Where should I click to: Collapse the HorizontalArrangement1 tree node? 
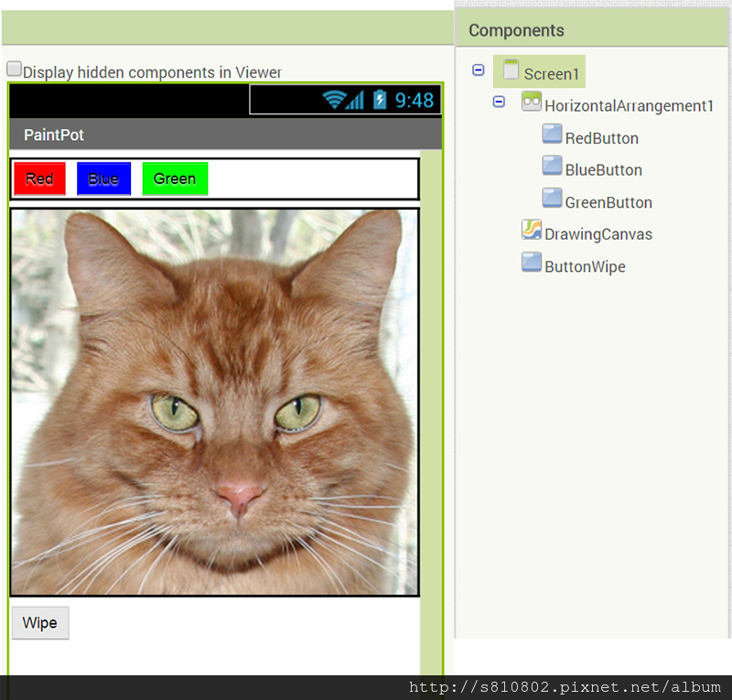click(x=499, y=102)
